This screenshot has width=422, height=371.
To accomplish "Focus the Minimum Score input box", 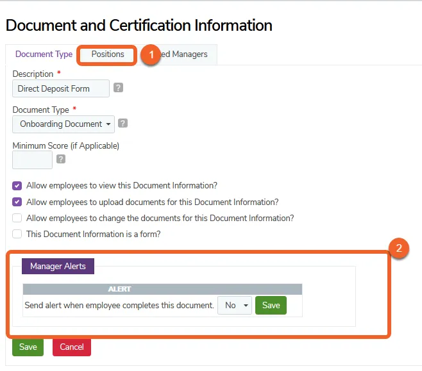I will coord(32,160).
